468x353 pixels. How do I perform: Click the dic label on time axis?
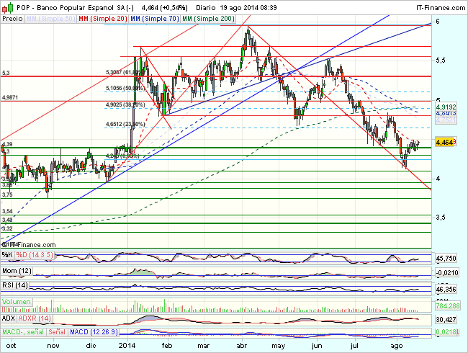pos(91,346)
